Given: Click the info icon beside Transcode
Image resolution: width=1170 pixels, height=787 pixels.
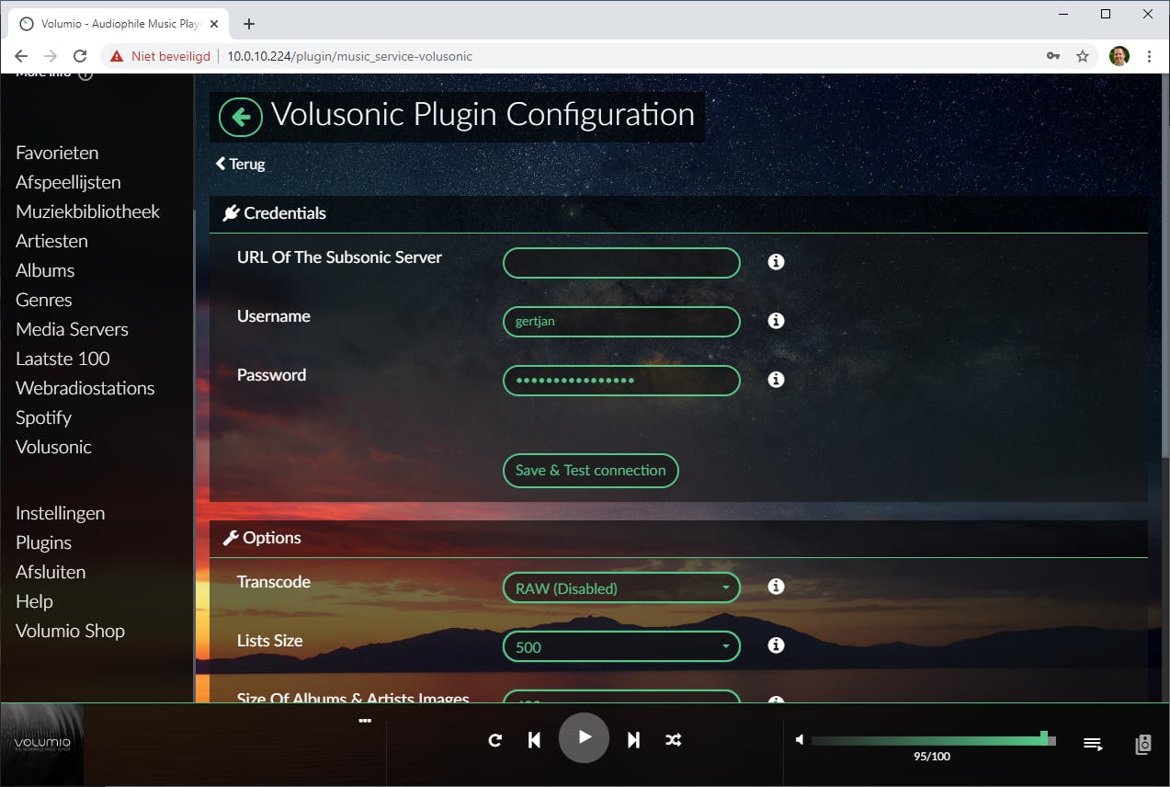Looking at the screenshot, I should tap(776, 587).
